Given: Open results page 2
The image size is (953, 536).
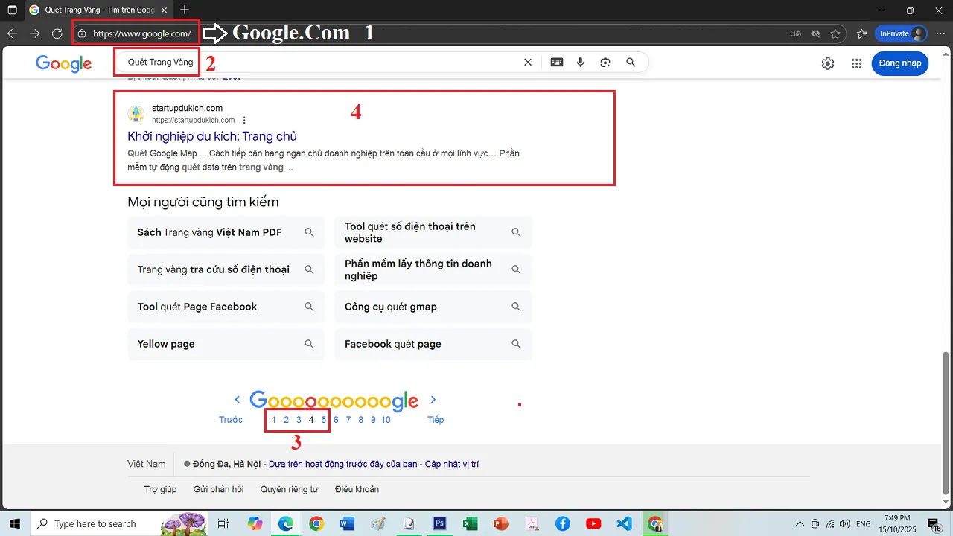Looking at the screenshot, I should pos(286,420).
